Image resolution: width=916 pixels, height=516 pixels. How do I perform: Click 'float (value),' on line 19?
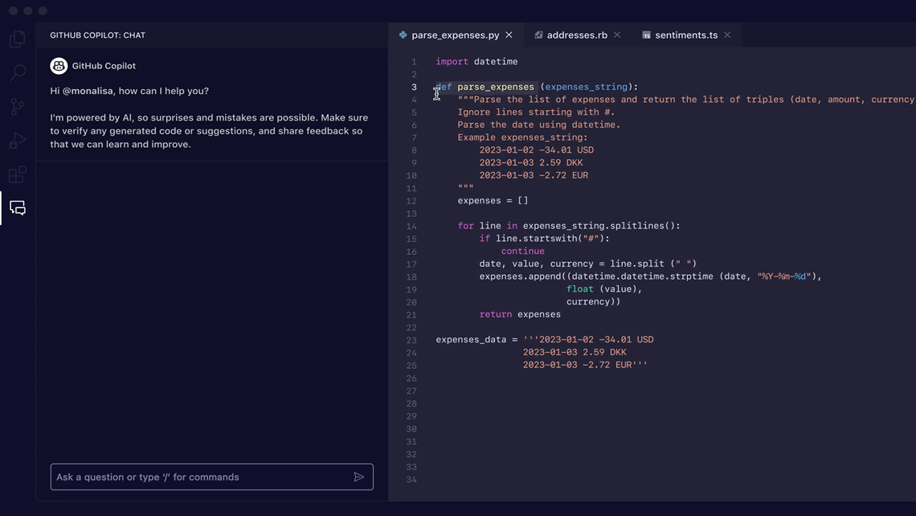click(x=604, y=289)
